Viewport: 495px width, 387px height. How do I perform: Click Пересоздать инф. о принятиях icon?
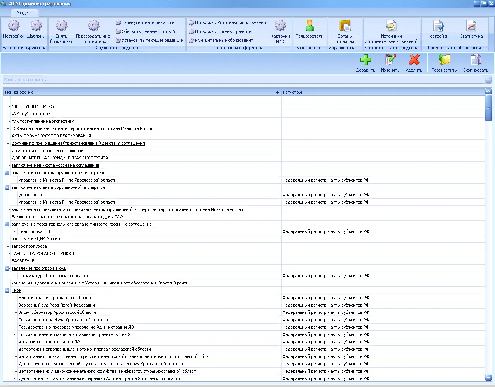(x=94, y=26)
